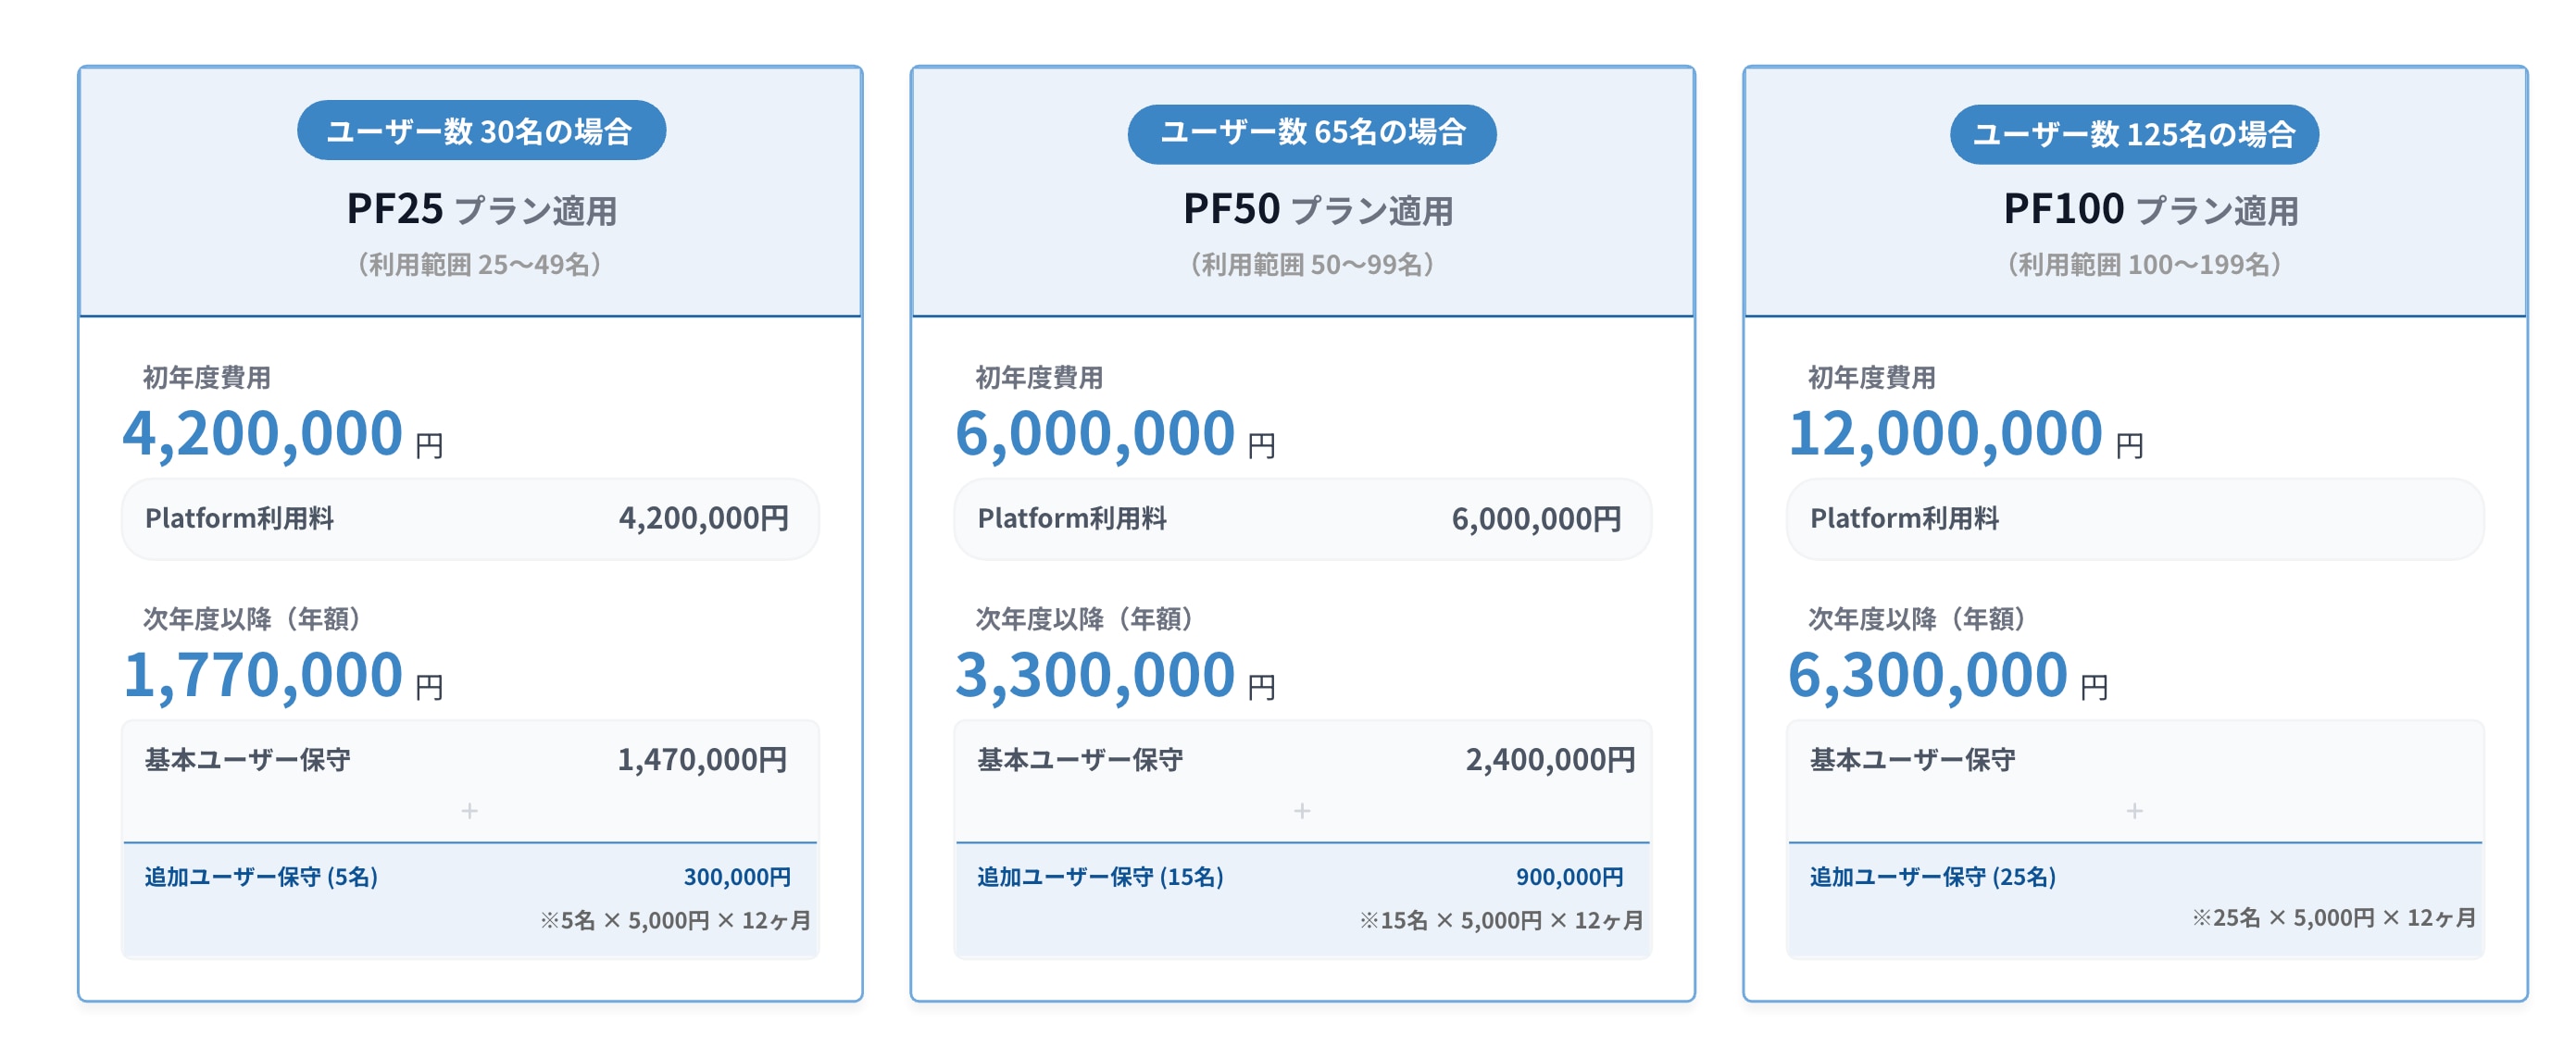Click the plus icon in the PF25 card

tap(469, 810)
